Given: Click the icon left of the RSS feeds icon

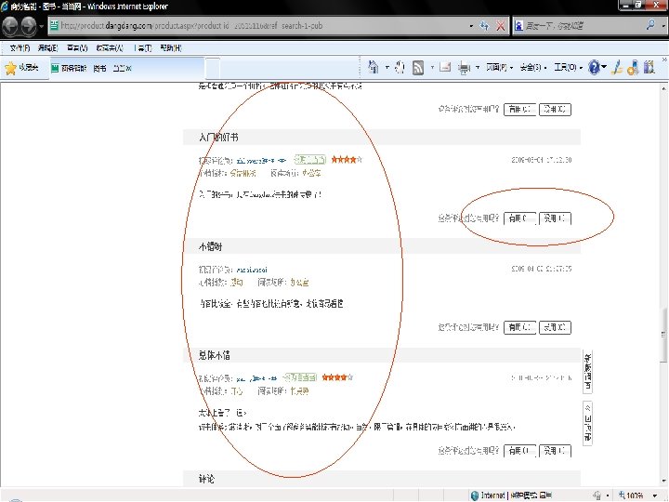Looking at the screenshot, I should pos(400,67).
